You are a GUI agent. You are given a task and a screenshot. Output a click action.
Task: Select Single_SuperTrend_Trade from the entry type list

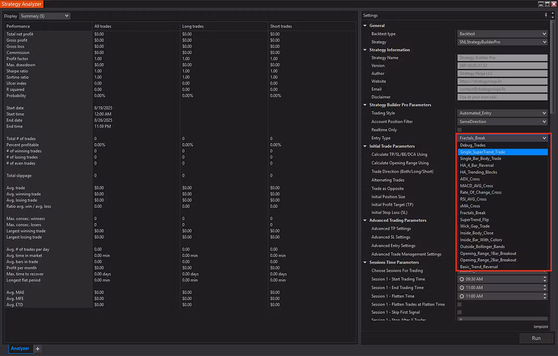[483, 152]
